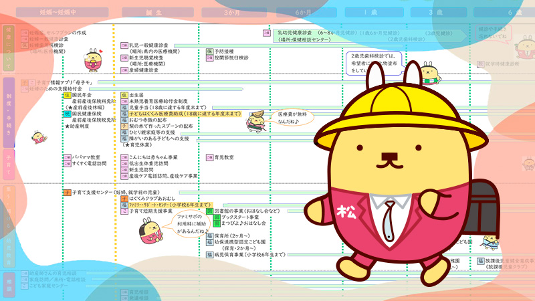Click おむつ赤飯の配布 entry
535x301 pixels.
148,120
